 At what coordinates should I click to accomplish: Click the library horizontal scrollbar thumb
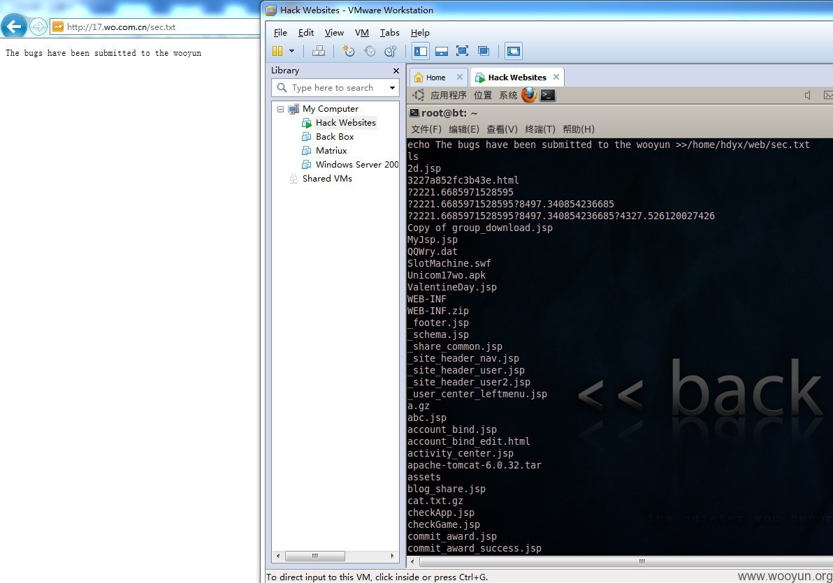tap(315, 556)
